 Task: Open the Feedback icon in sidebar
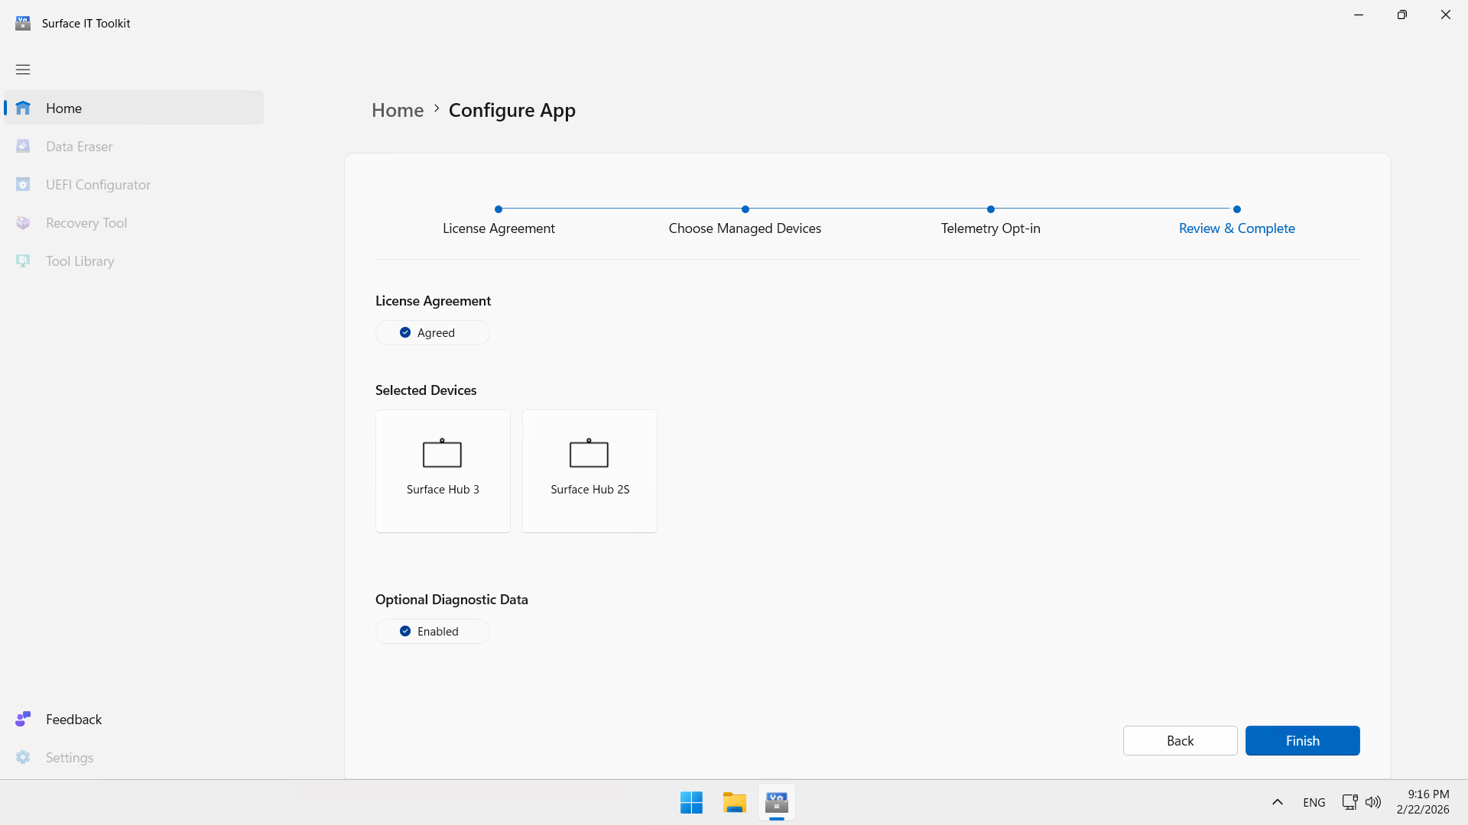click(23, 719)
